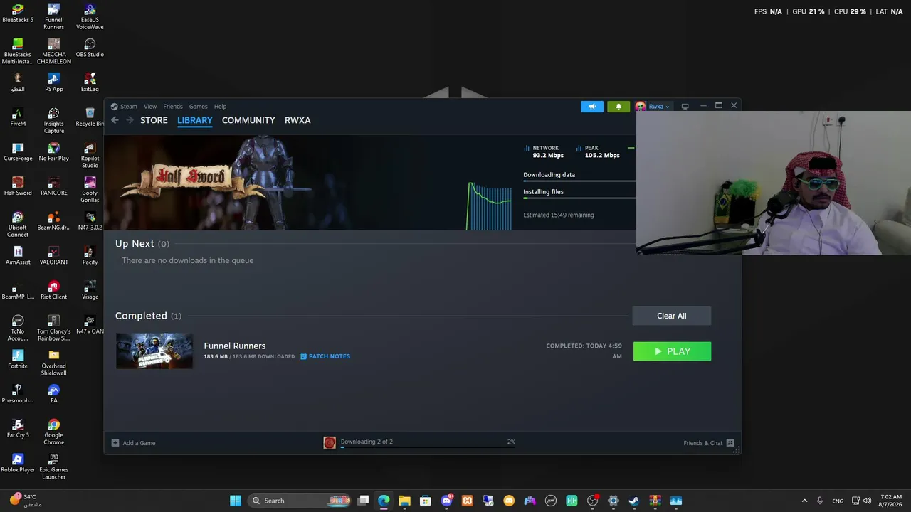
Task: Open the taskbar volume control
Action: [867, 501]
